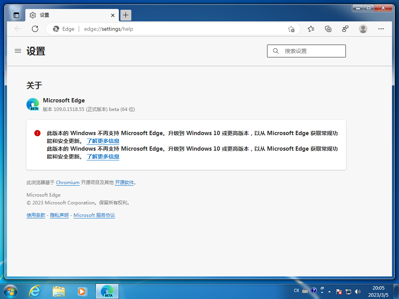Image resolution: width=399 pixels, height=299 pixels.
Task: Click the first 了解更多信息 link
Action: coord(103,141)
